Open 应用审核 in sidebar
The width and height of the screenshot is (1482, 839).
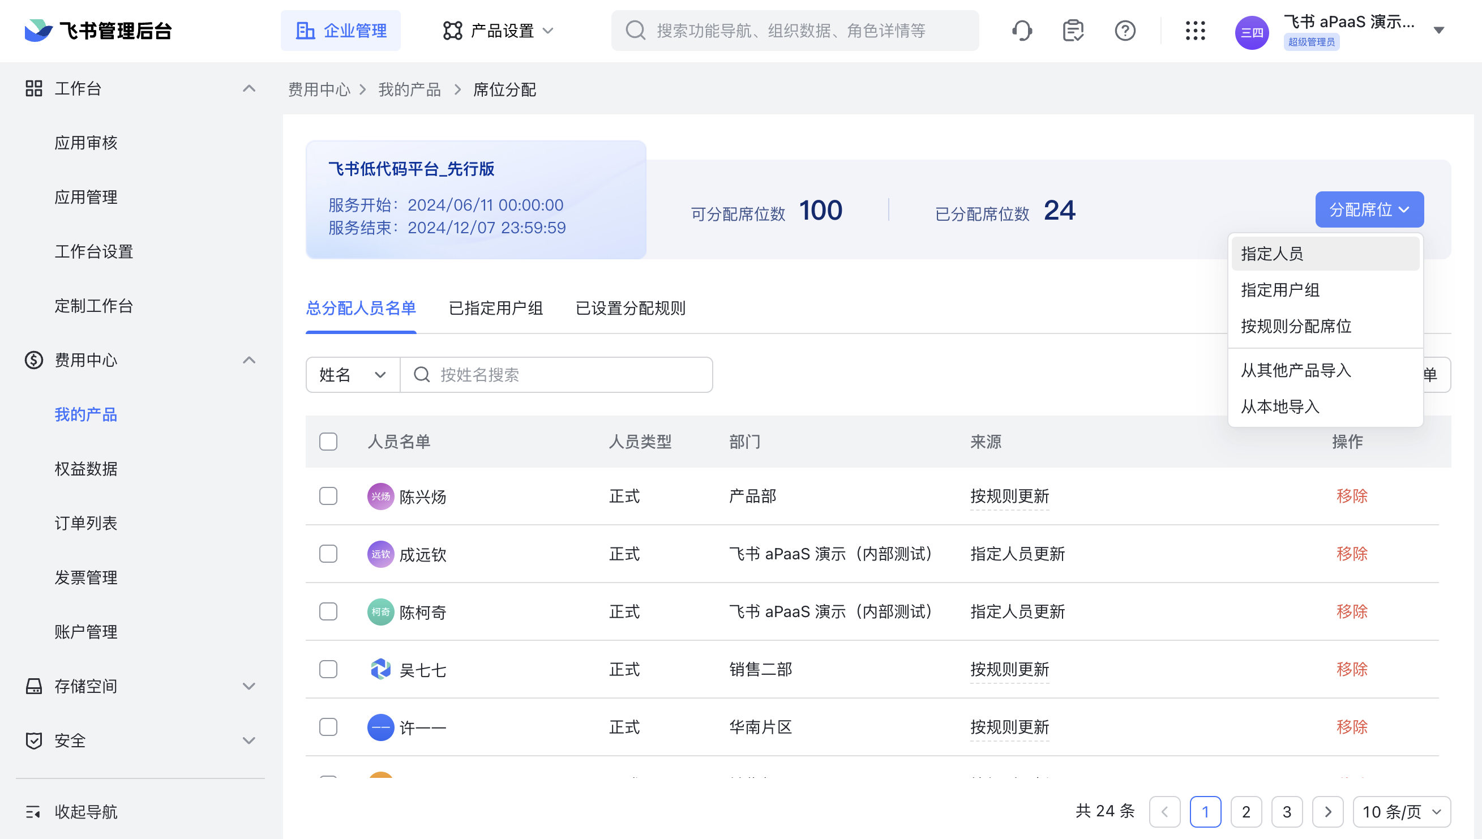[x=86, y=143]
